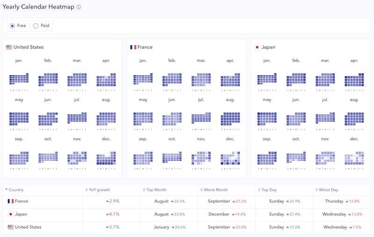Click the United States flag in the table row
Screen dimensions: 374x237
click(x=10, y=227)
